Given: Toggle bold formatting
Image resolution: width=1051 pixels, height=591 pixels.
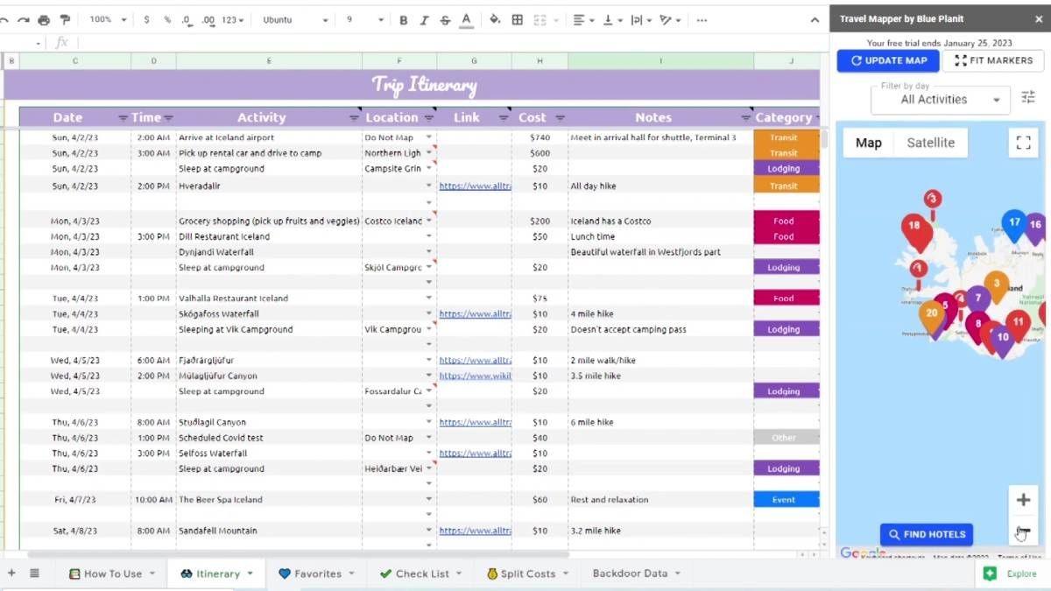Looking at the screenshot, I should pyautogui.click(x=404, y=19).
